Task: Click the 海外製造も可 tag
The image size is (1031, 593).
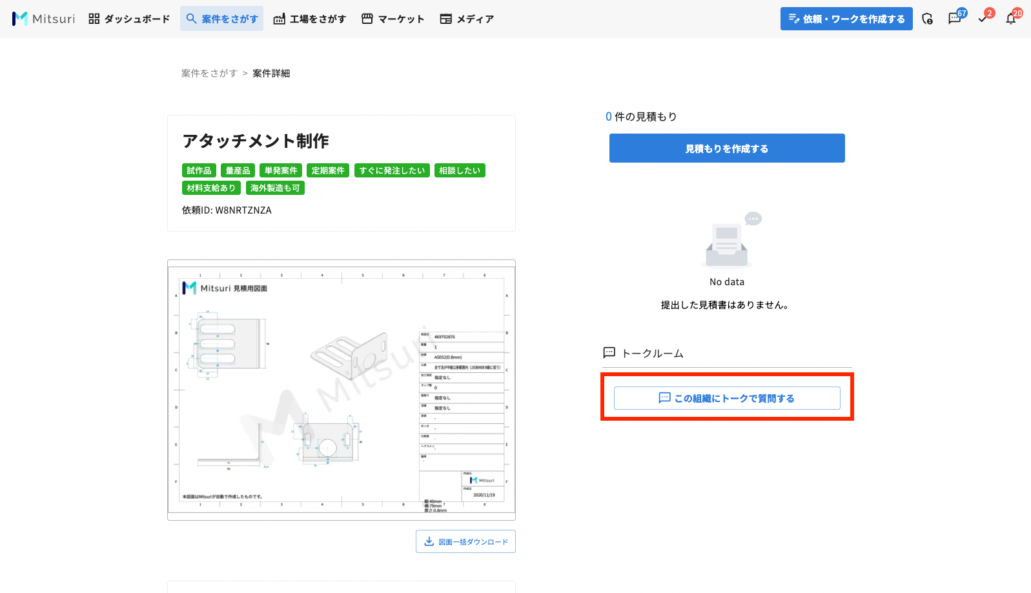Action: click(275, 188)
